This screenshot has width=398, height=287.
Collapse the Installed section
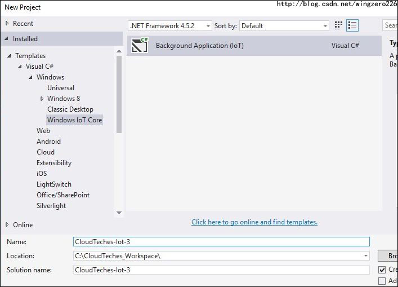coord(7,39)
